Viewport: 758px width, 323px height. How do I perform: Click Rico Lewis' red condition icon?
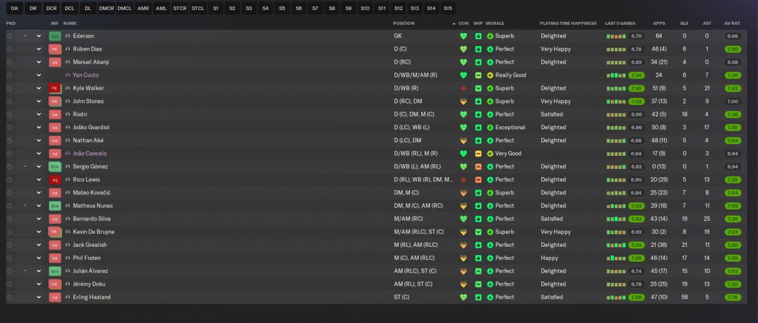pyautogui.click(x=463, y=180)
